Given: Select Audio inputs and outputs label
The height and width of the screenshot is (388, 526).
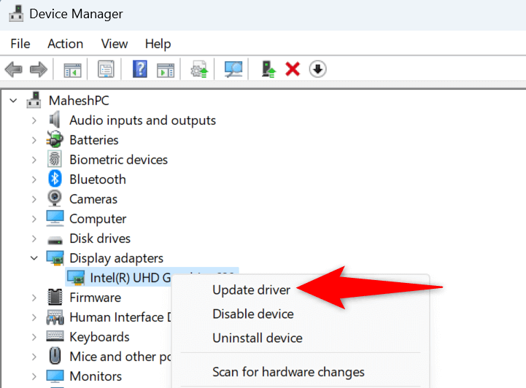Looking at the screenshot, I should (x=142, y=120).
